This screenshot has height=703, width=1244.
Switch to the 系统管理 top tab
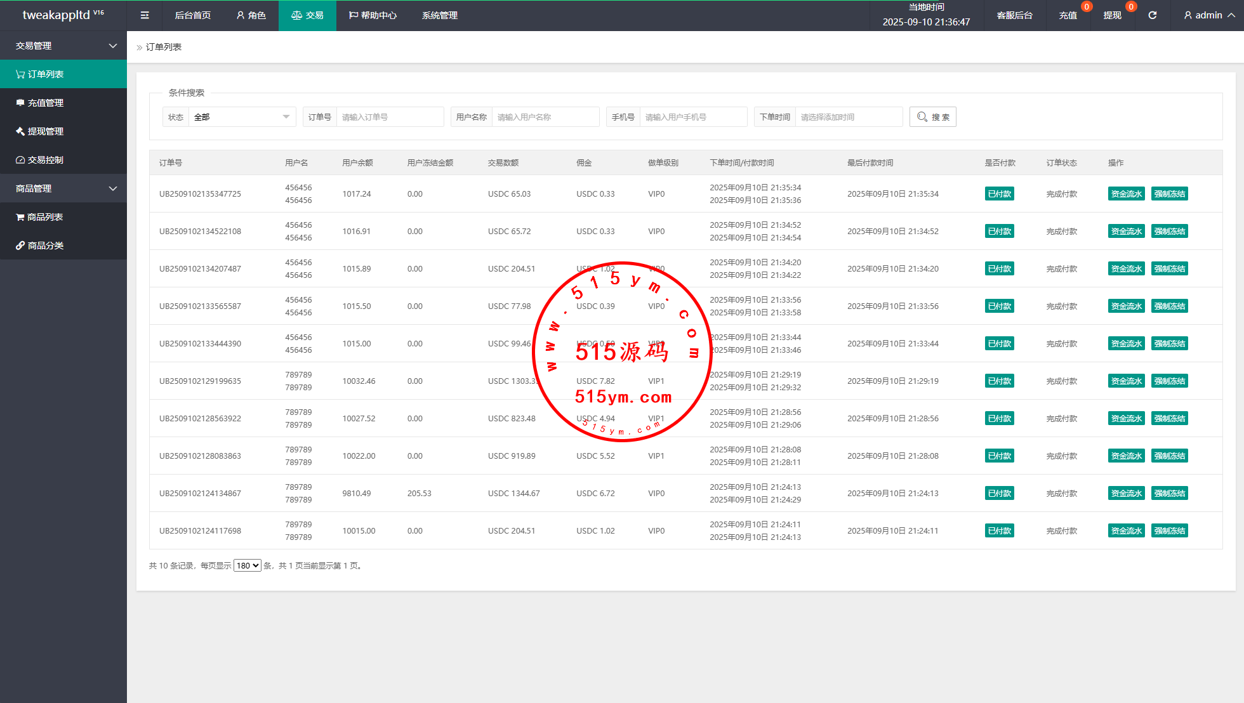(439, 15)
